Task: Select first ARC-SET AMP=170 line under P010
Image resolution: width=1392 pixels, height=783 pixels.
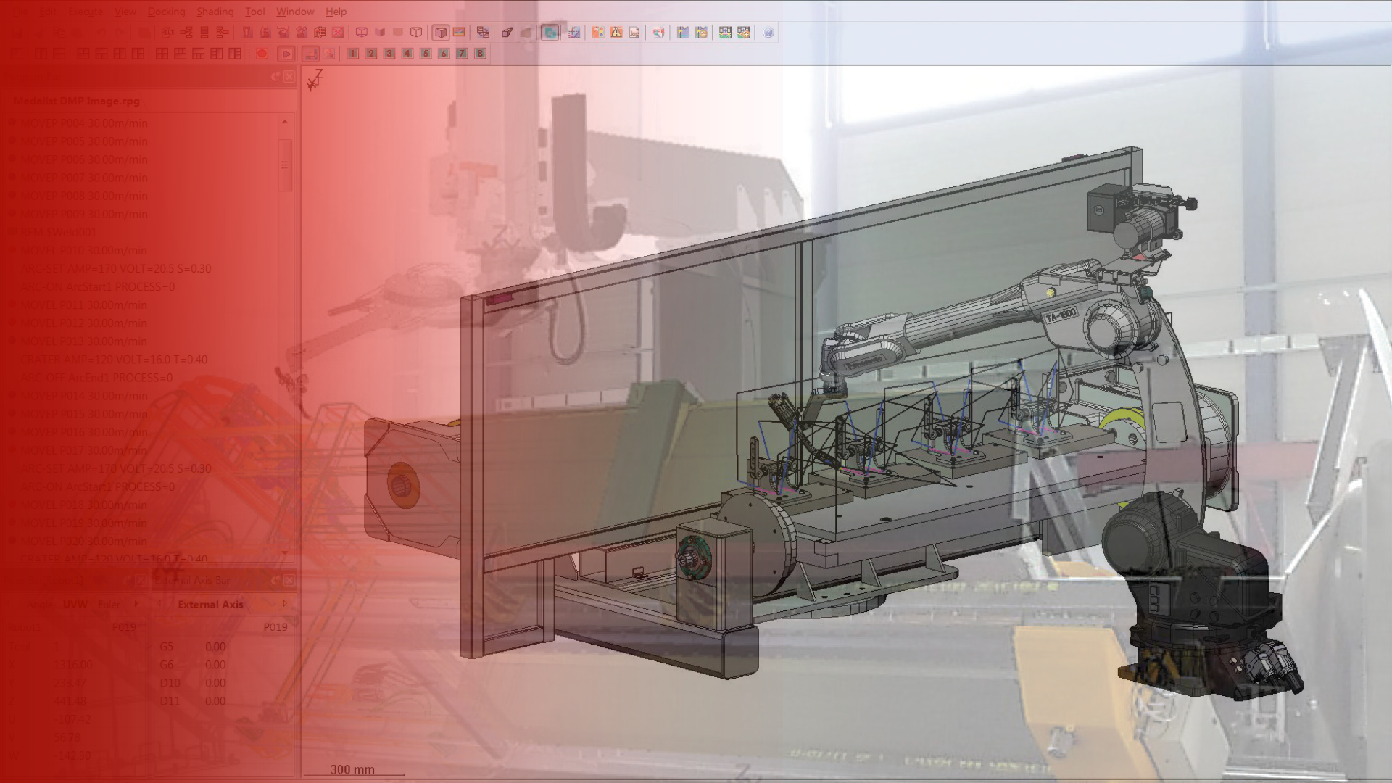Action: tap(116, 268)
